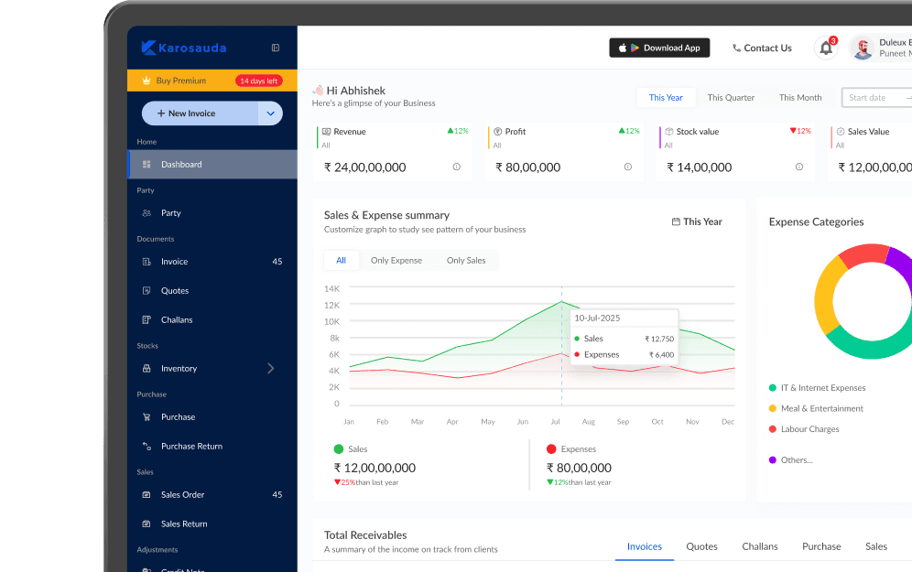Click the Revenue card info icon
The width and height of the screenshot is (912, 572).
(456, 167)
